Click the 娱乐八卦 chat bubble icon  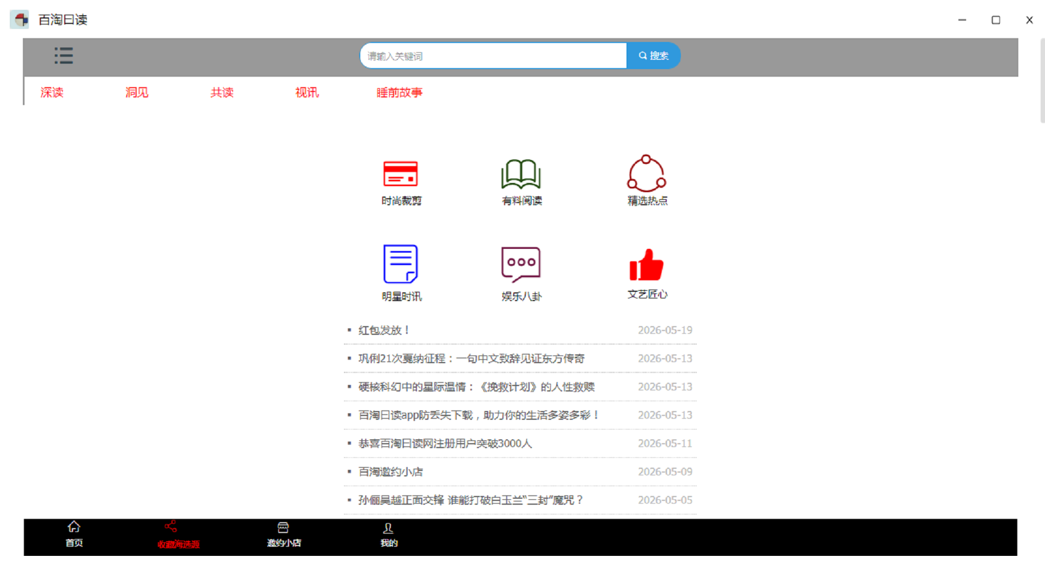521,265
